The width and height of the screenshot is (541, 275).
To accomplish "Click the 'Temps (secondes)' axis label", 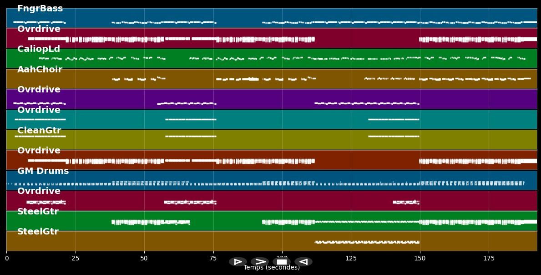I will (x=272, y=268).
